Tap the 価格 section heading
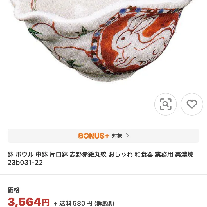 click(13, 190)
